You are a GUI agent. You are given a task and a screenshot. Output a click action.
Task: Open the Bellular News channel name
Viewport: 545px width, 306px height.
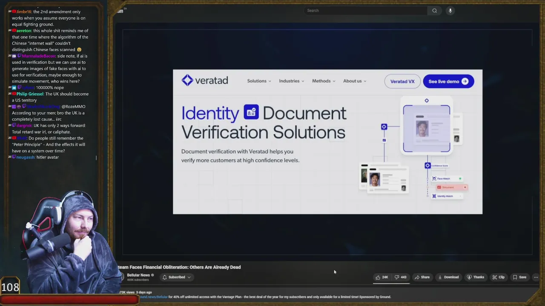pyautogui.click(x=138, y=275)
